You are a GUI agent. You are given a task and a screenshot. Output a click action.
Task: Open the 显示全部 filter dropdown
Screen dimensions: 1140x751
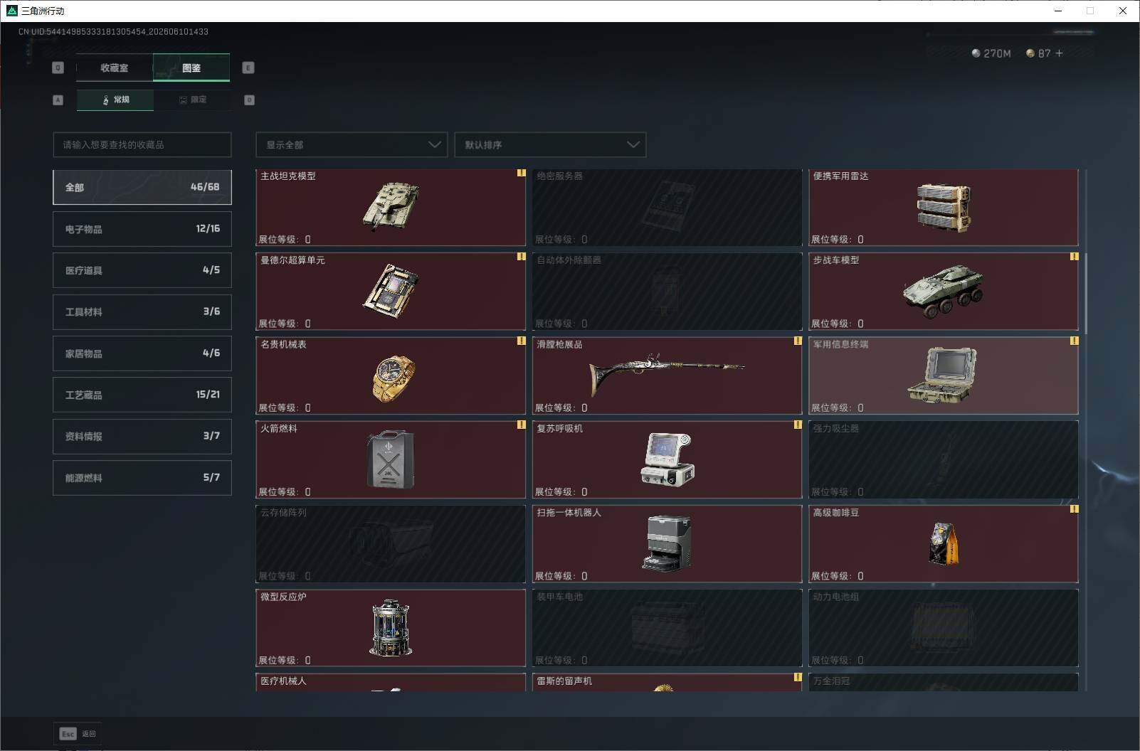(352, 144)
